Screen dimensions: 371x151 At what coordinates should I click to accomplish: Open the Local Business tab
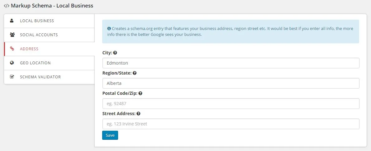pos(49,21)
